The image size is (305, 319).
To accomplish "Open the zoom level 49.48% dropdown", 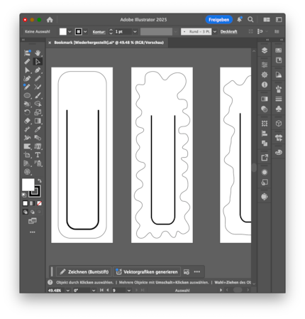I will tap(68, 290).
